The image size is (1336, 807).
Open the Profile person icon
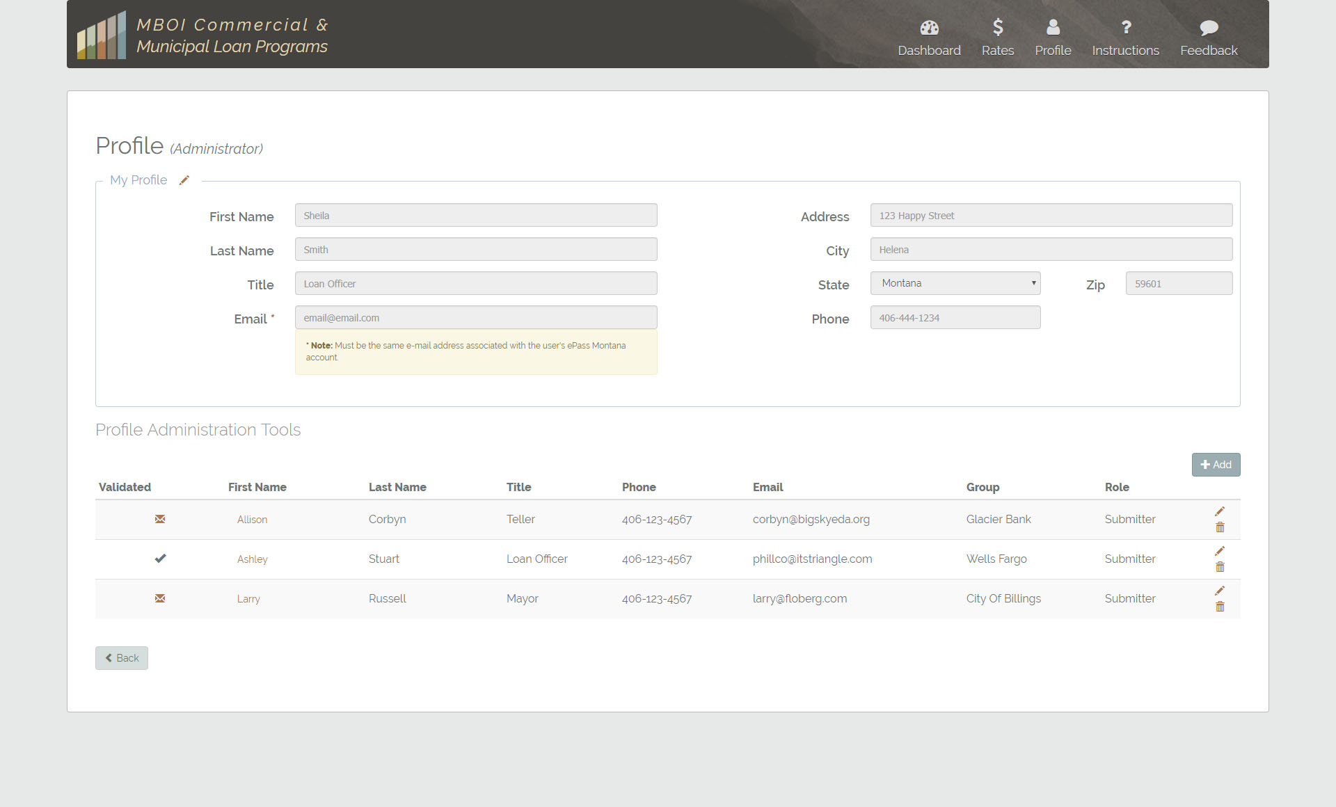point(1053,27)
